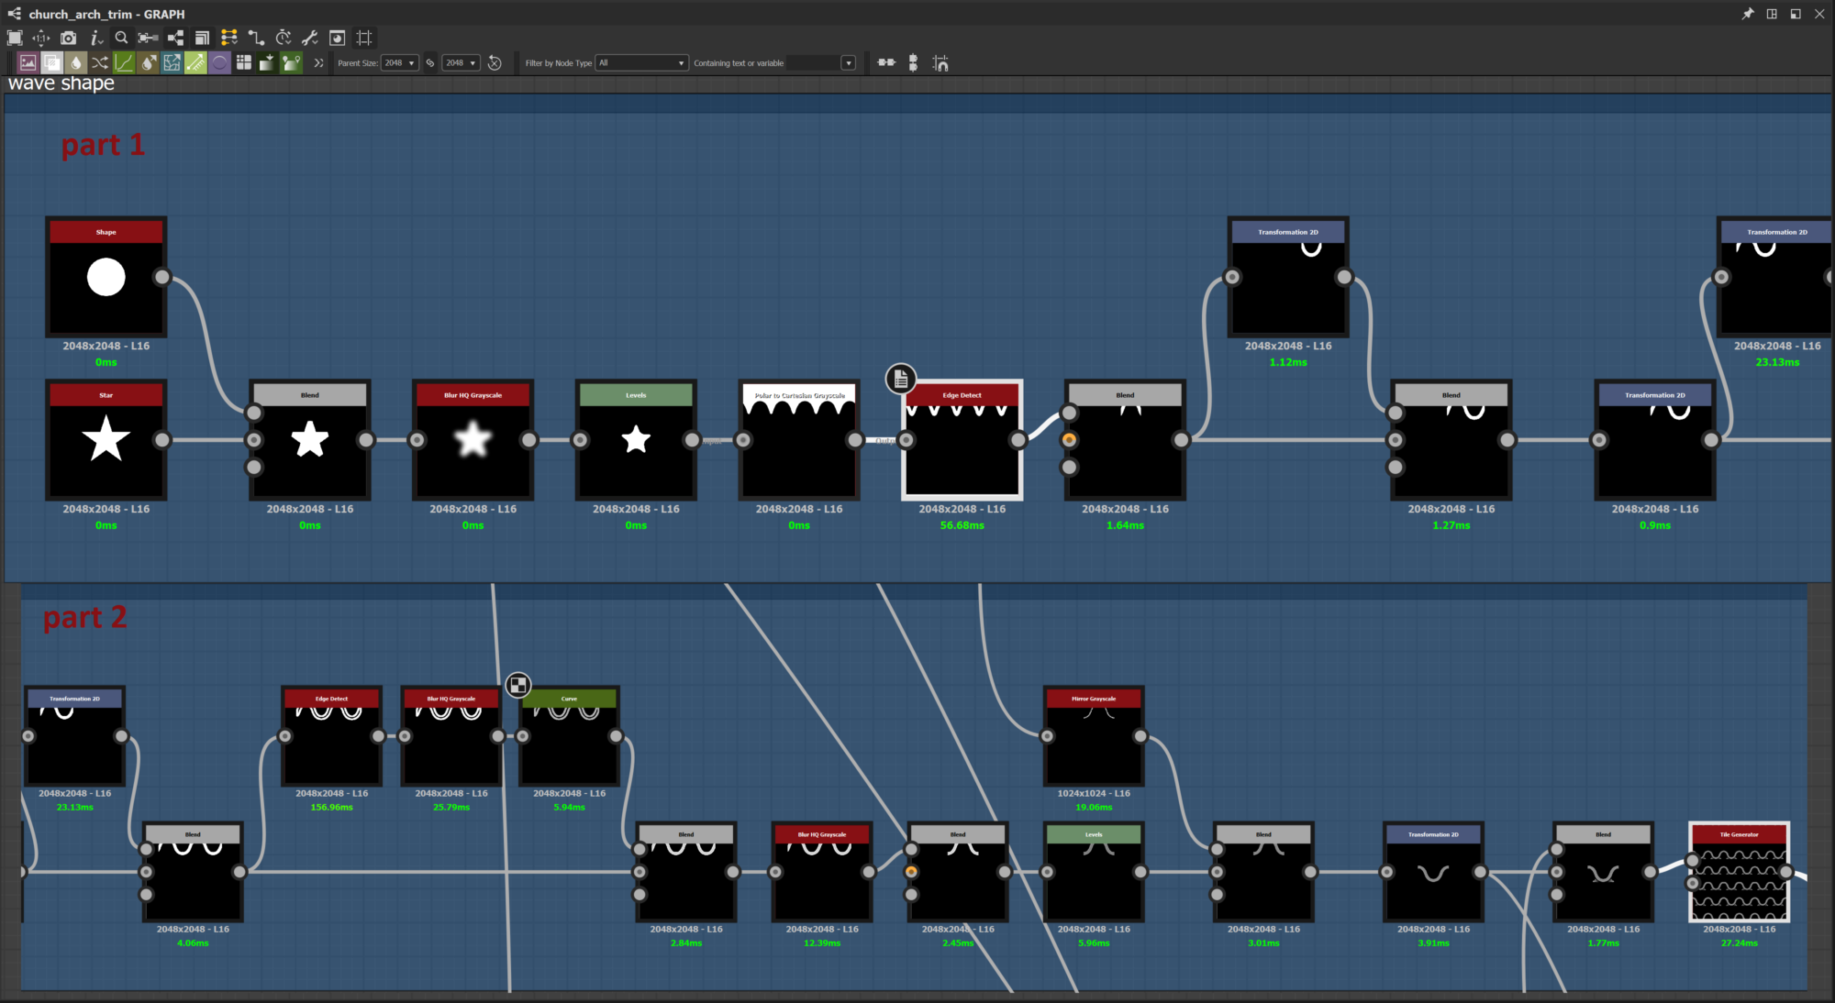Screen dimensions: 1835x1003
Task: Toggle the parent size width-height link
Action: (x=430, y=62)
